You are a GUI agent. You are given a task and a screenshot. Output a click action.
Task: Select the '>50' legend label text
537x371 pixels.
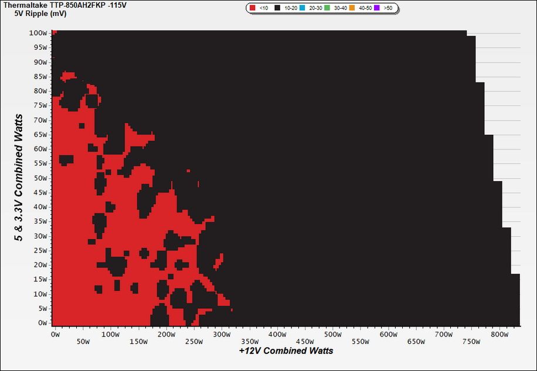(388, 8)
